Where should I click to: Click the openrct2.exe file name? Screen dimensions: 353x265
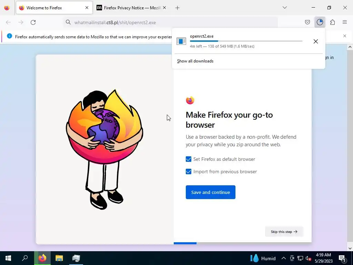point(202,36)
